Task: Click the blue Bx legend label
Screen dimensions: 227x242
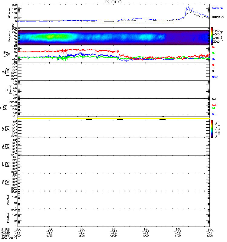Action: pos(213,59)
